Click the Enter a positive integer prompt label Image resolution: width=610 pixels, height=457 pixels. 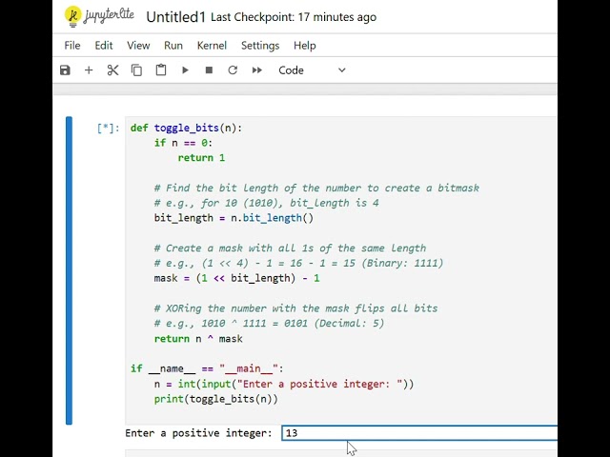pyautogui.click(x=198, y=433)
